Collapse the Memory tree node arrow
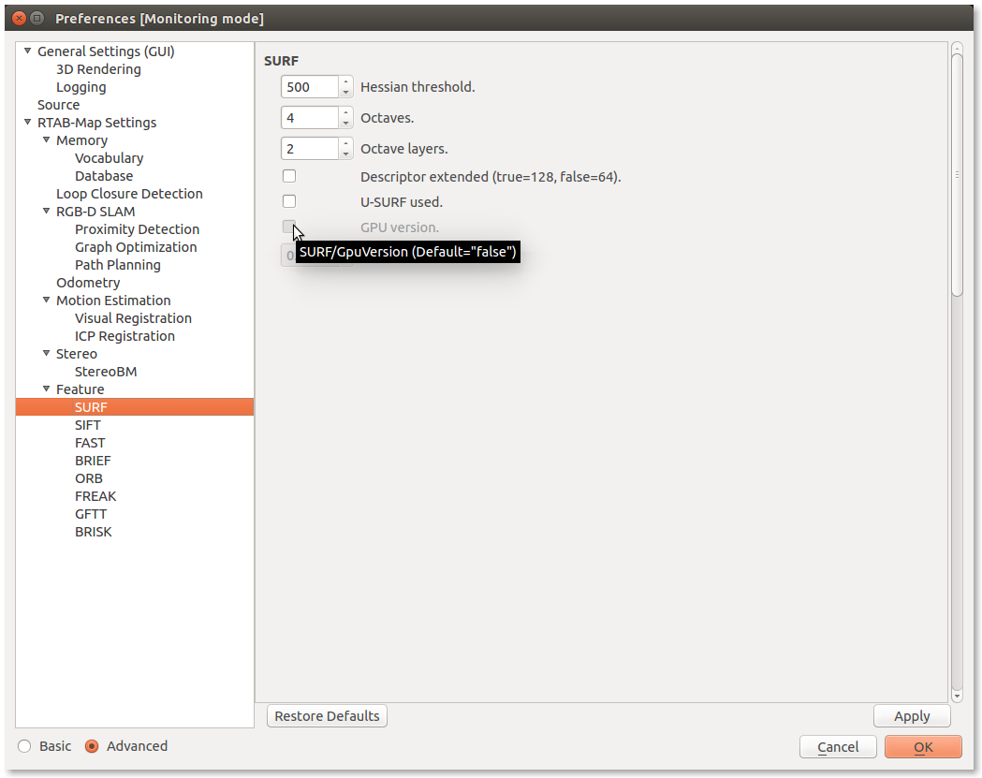982x778 pixels. [x=46, y=140]
